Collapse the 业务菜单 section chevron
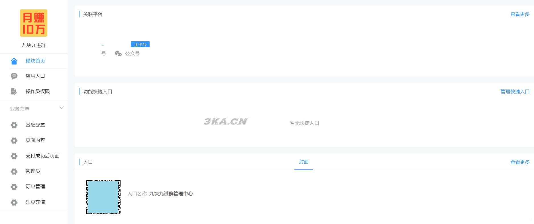The height and width of the screenshot is (224, 534). coord(62,108)
